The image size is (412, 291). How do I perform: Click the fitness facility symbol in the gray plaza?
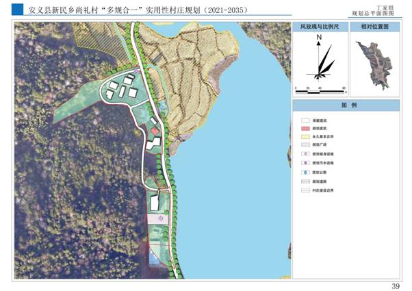point(161,218)
